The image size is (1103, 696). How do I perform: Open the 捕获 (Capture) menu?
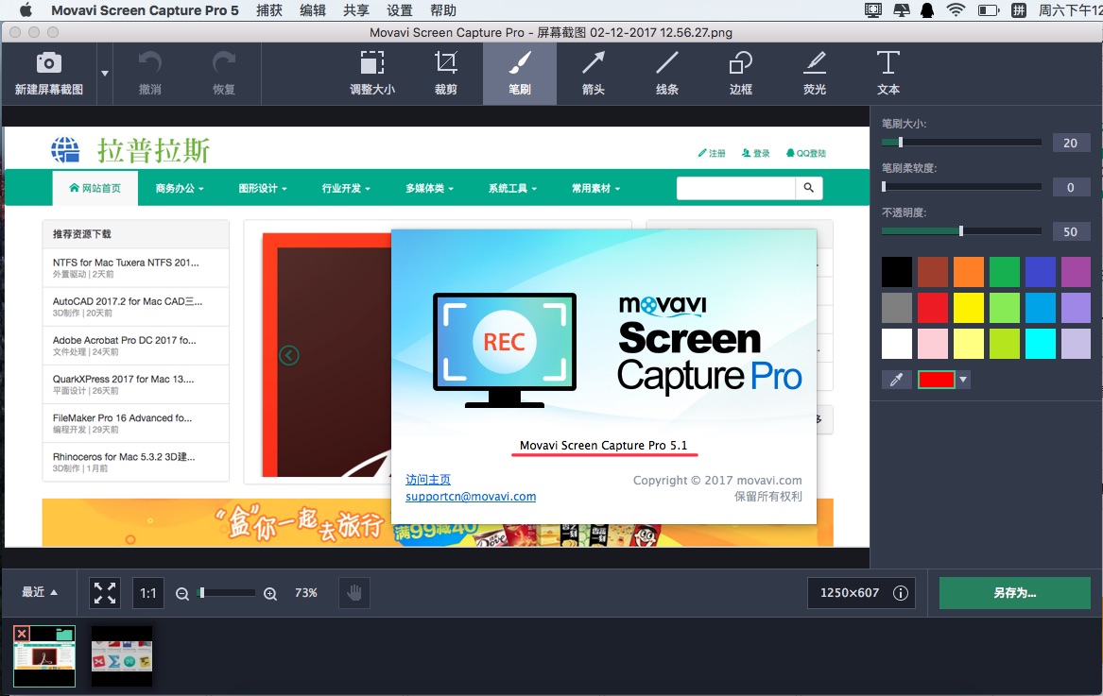(269, 10)
